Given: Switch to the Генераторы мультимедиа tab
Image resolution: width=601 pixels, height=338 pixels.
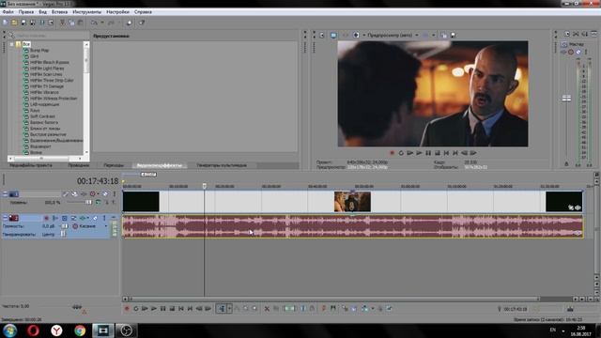Looking at the screenshot, I should tap(222, 165).
